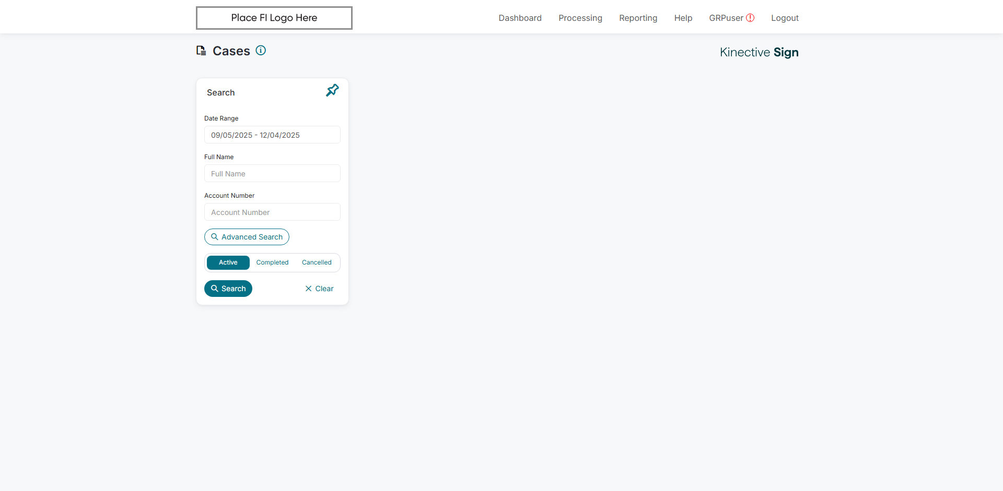1003x491 pixels.
Task: Open the Dashboard menu
Action: click(520, 18)
